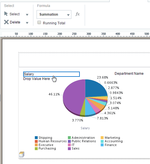Select the Salary value field box
The image size is (150, 164).
tap(51, 74)
